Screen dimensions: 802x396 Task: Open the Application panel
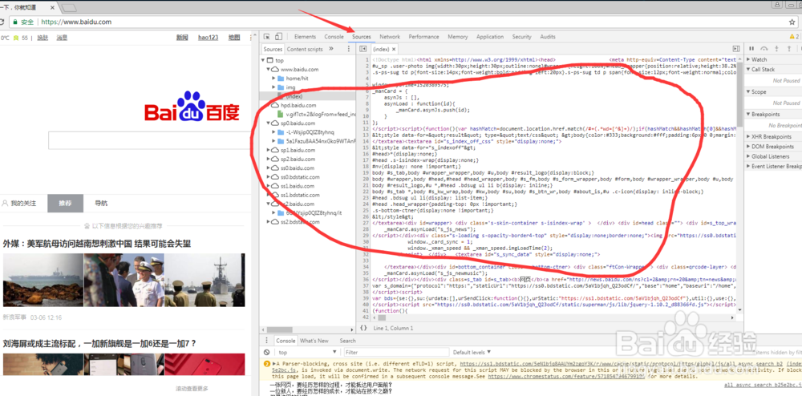[490, 37]
